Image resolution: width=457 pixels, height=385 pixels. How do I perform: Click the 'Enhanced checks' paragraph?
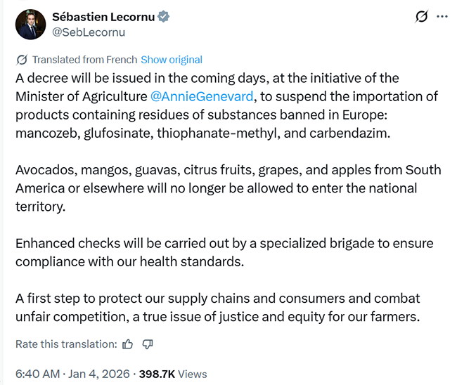(x=225, y=253)
